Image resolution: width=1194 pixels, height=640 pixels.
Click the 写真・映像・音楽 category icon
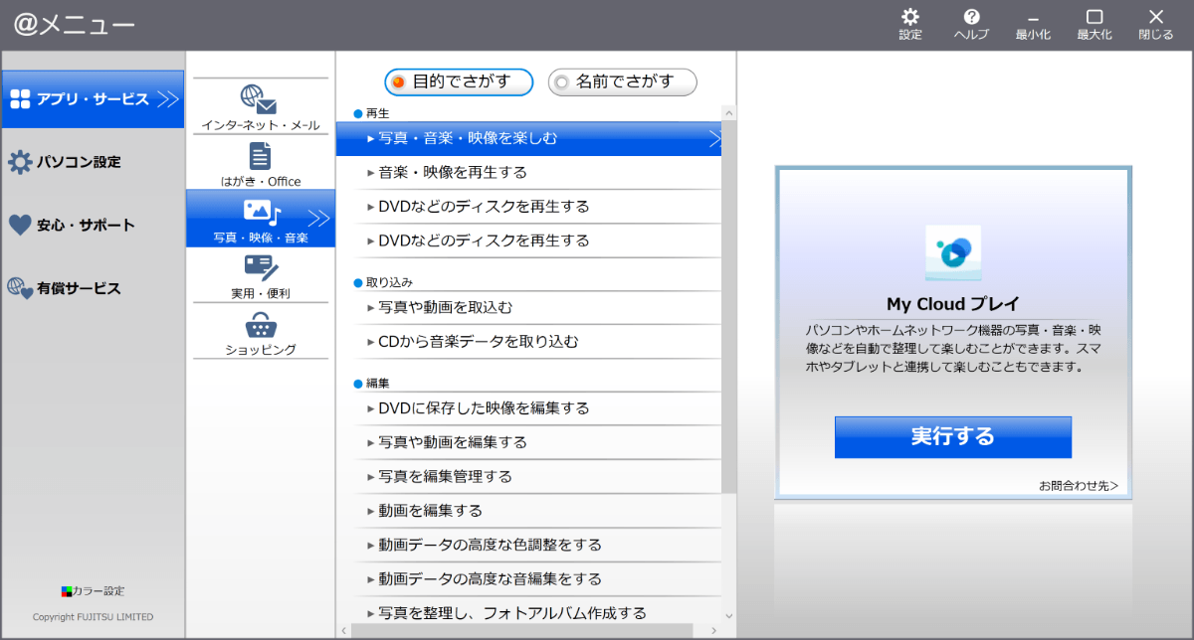tap(261, 212)
